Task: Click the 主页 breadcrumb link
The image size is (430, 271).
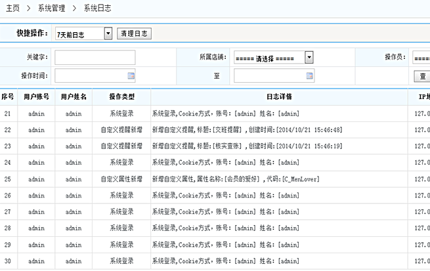Action: point(12,9)
